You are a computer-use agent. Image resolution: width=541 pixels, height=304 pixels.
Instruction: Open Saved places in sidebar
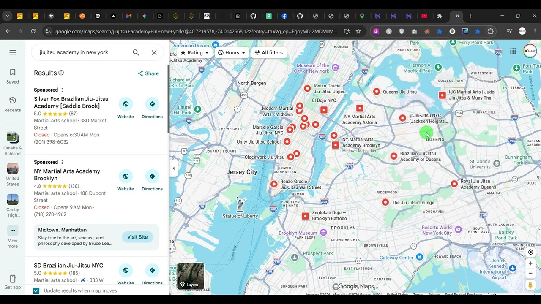point(13,76)
